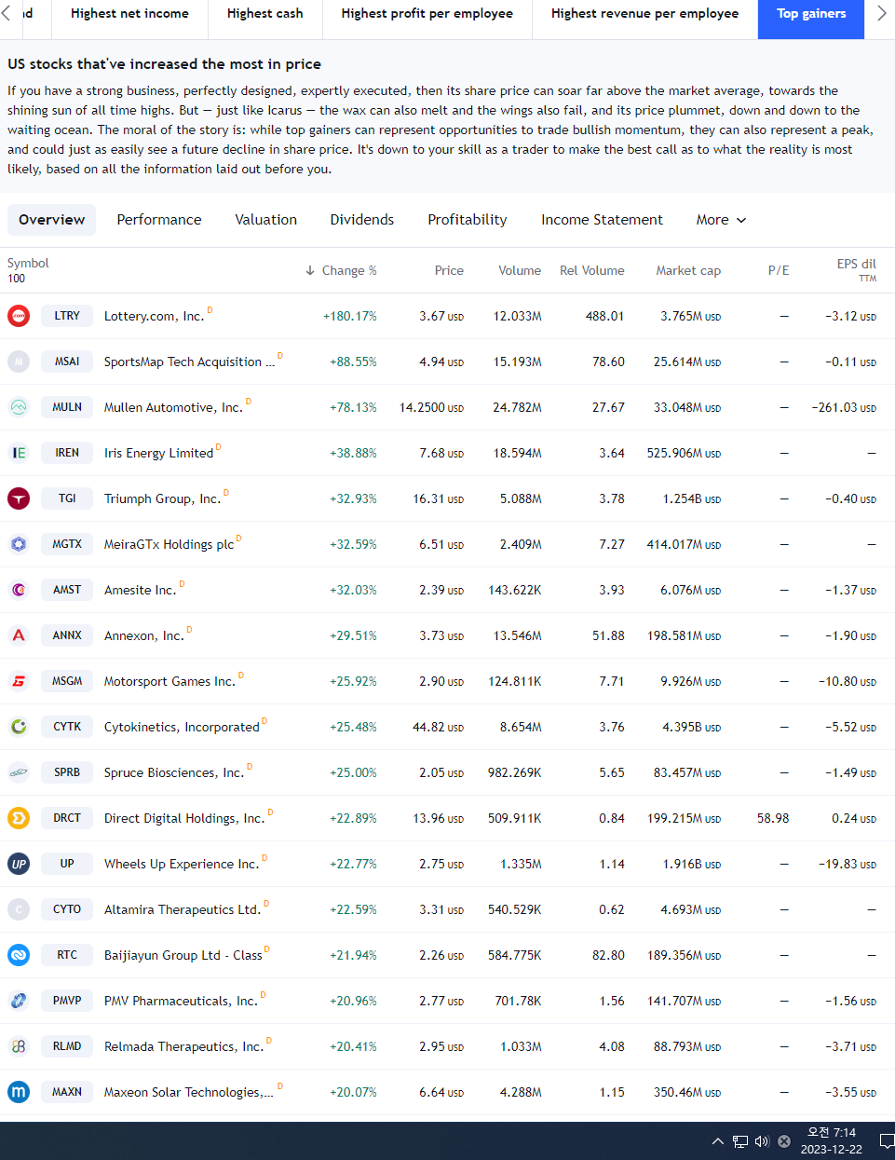
Task: Open Triumph Group, Inc. company link
Action: click(x=162, y=498)
